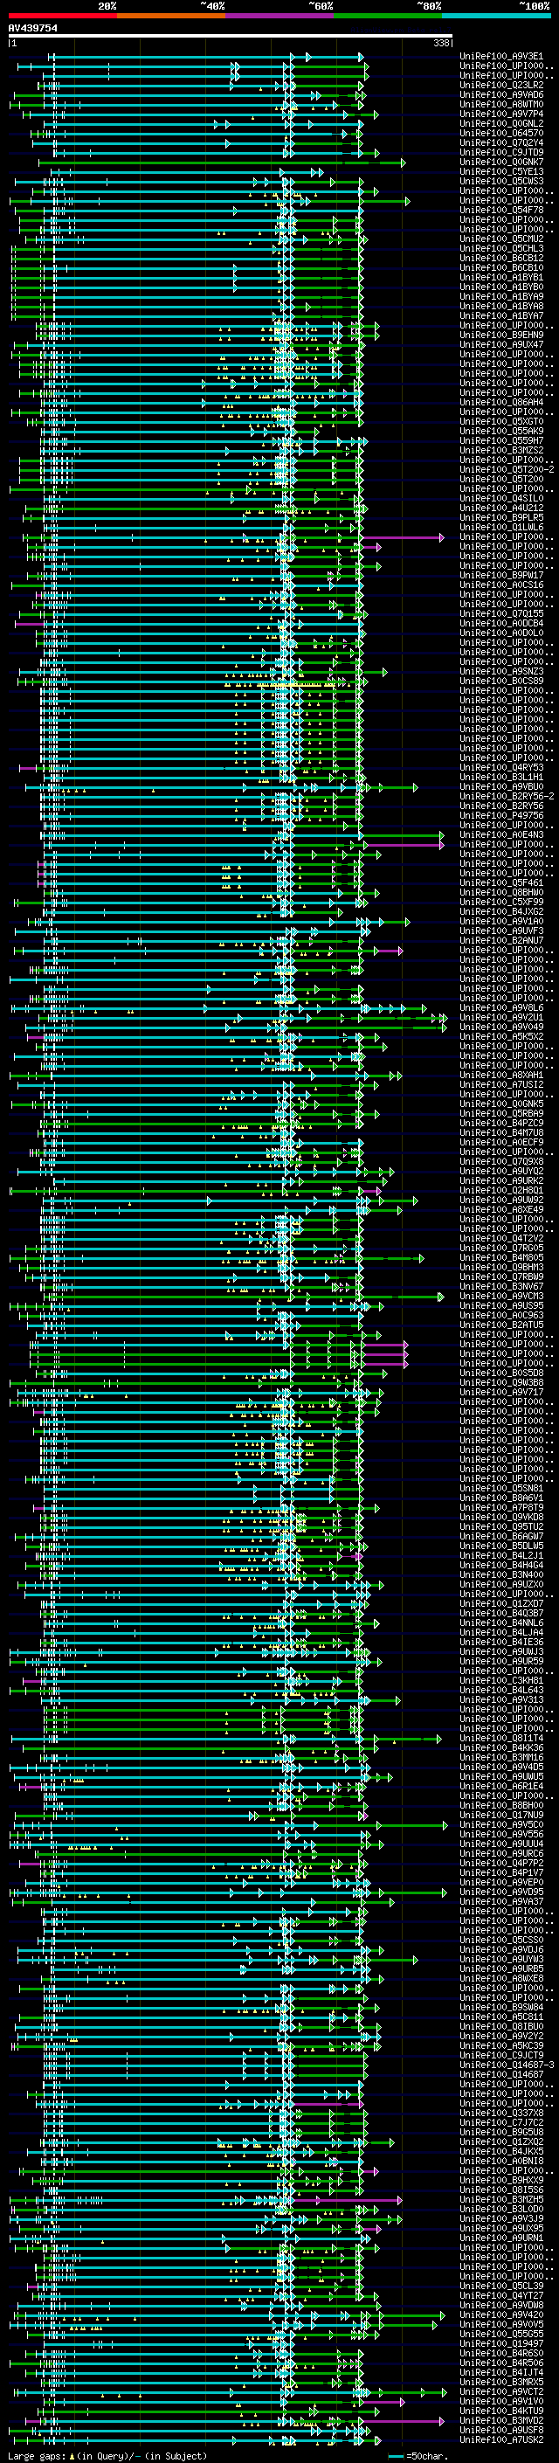
Task: Select hit UniRef100_Q0GNK7
Action: tap(501, 162)
